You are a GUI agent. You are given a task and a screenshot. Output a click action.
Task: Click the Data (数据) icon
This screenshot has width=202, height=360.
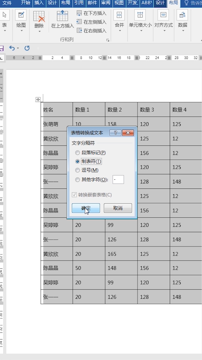point(182,15)
